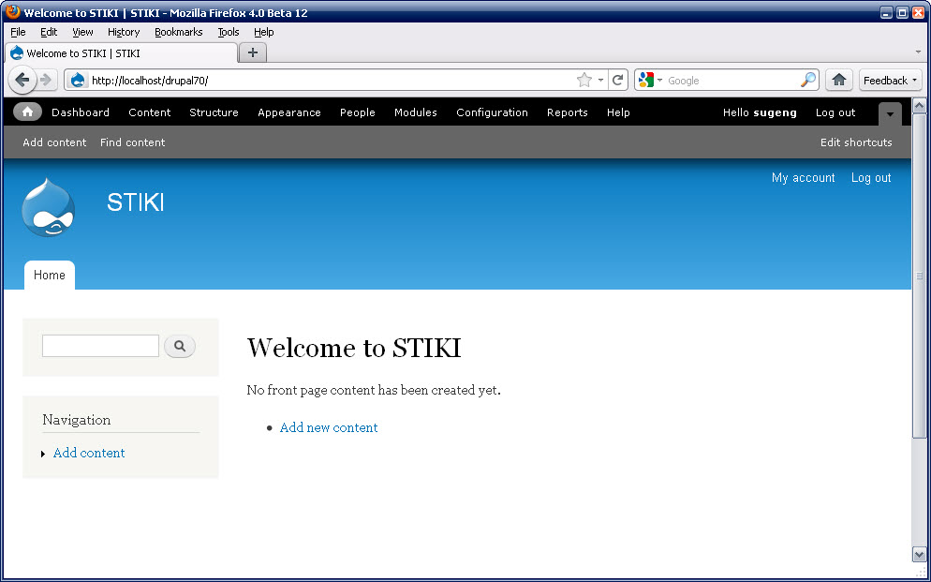931x582 pixels.
Task: Reload page using the refresh icon
Action: click(x=618, y=81)
